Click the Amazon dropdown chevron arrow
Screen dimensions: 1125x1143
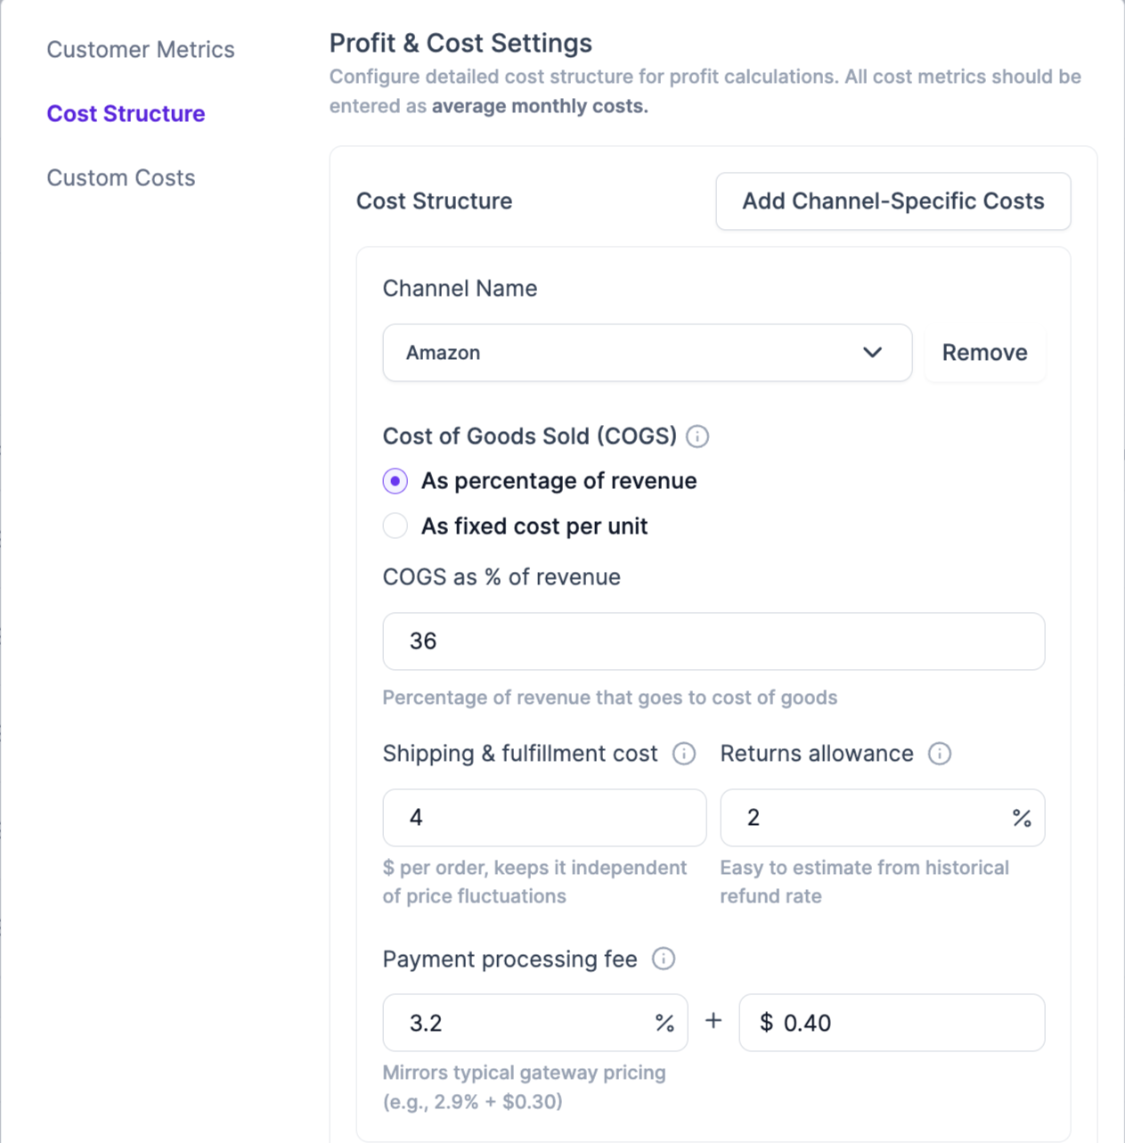872,353
